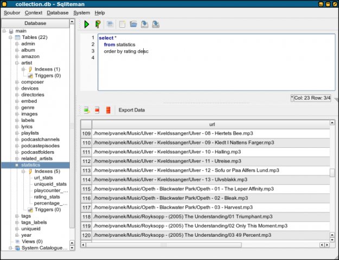339x260 pixels.
Task: Expand the album table node
Action: [17, 50]
